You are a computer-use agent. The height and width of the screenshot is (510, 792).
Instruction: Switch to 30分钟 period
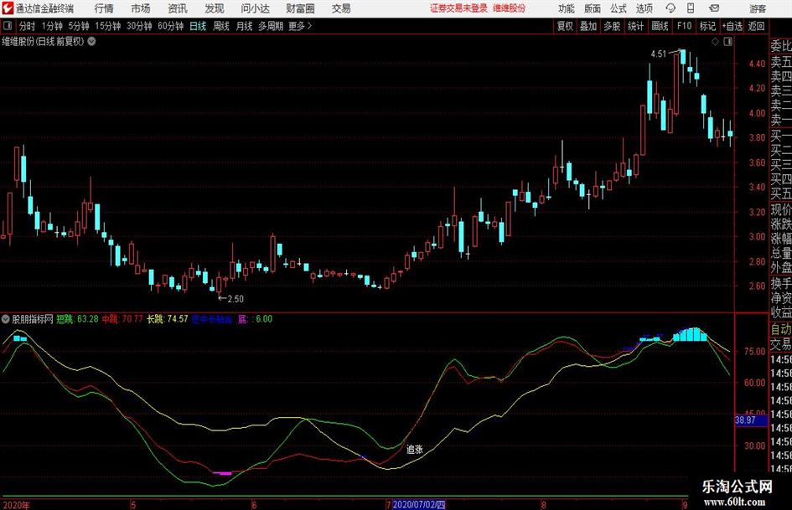click(139, 26)
